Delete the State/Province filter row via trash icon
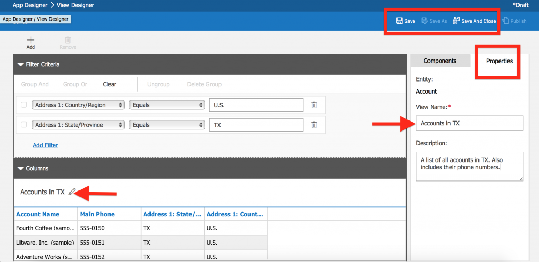The image size is (539, 262). tap(314, 125)
